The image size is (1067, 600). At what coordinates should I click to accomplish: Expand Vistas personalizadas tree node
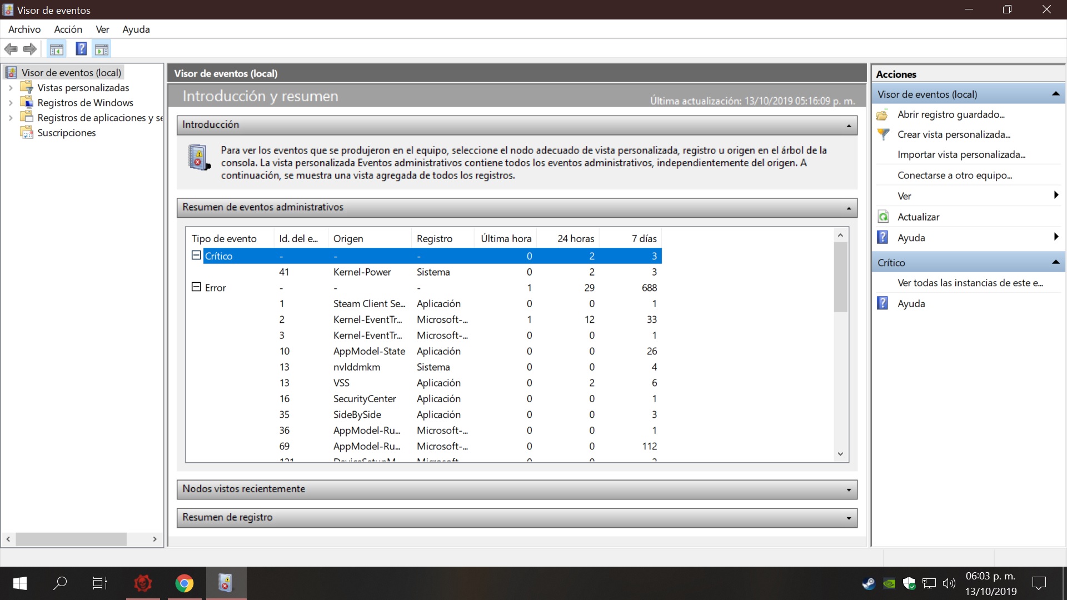click(x=11, y=88)
